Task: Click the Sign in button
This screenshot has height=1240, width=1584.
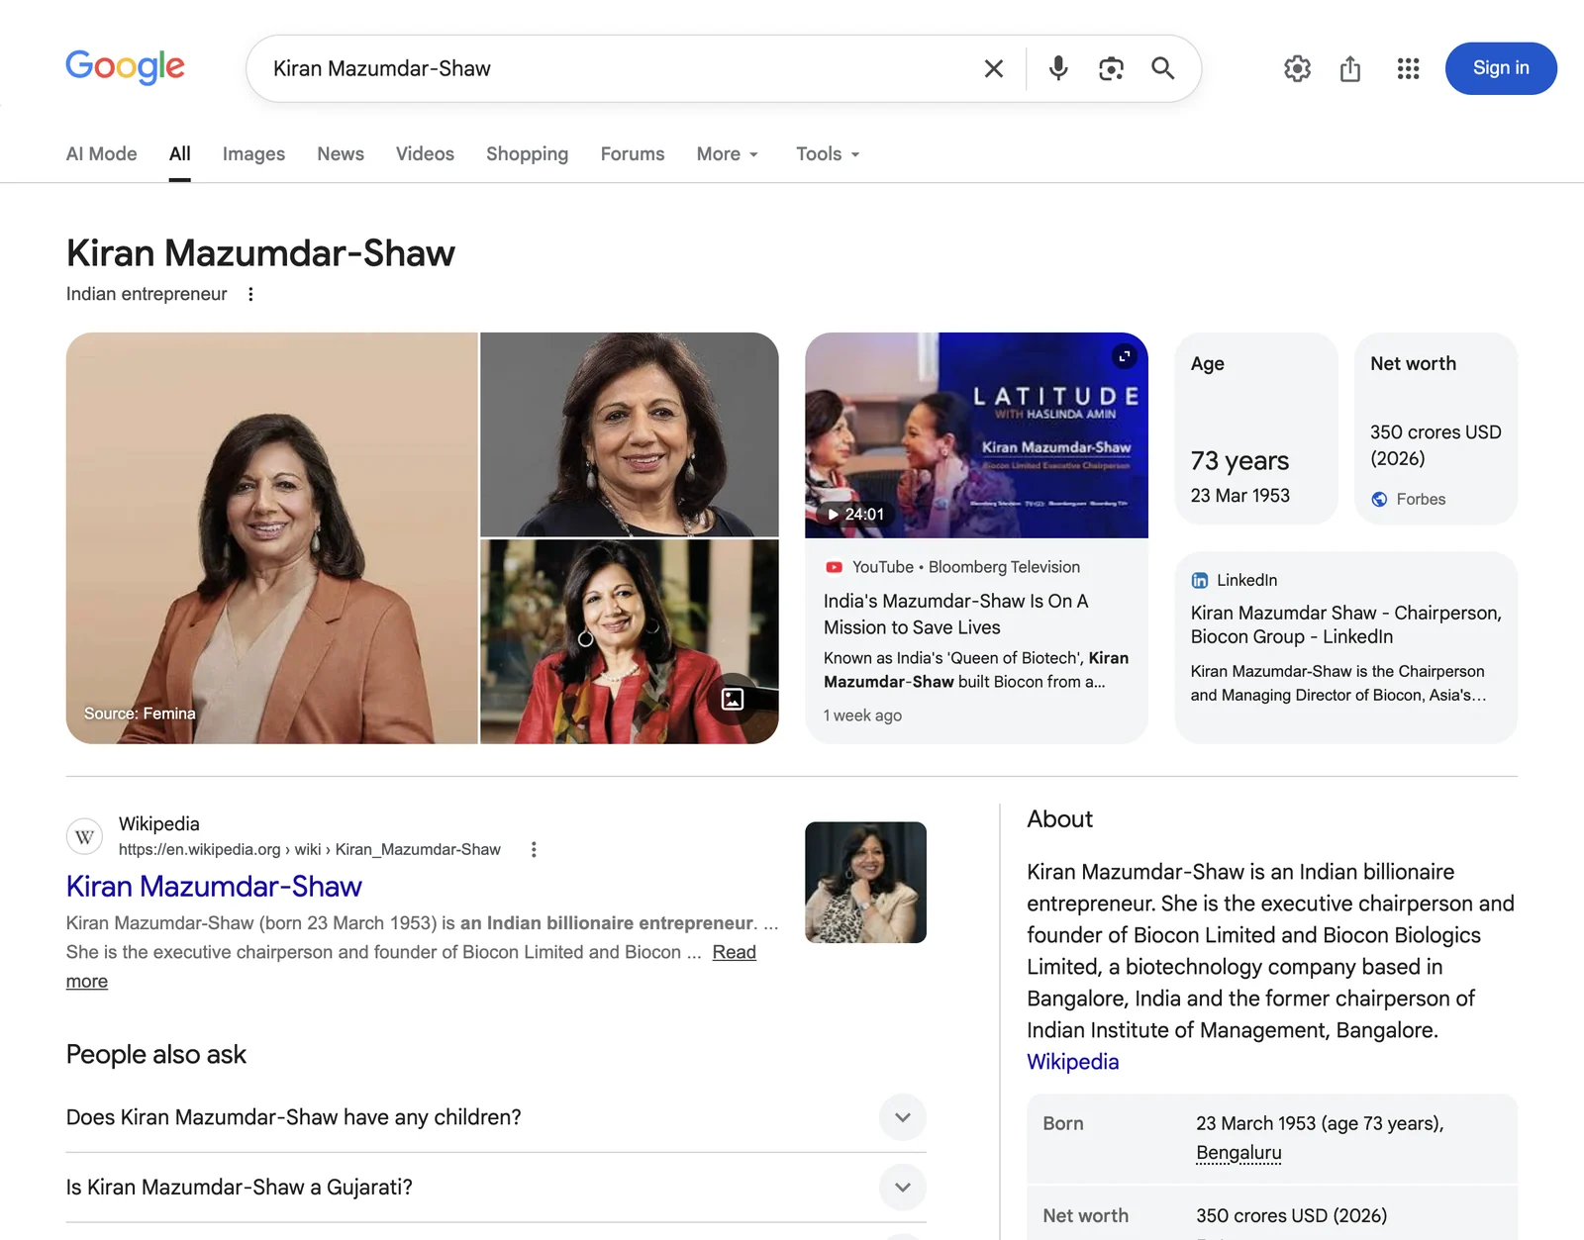Action: [x=1501, y=68]
